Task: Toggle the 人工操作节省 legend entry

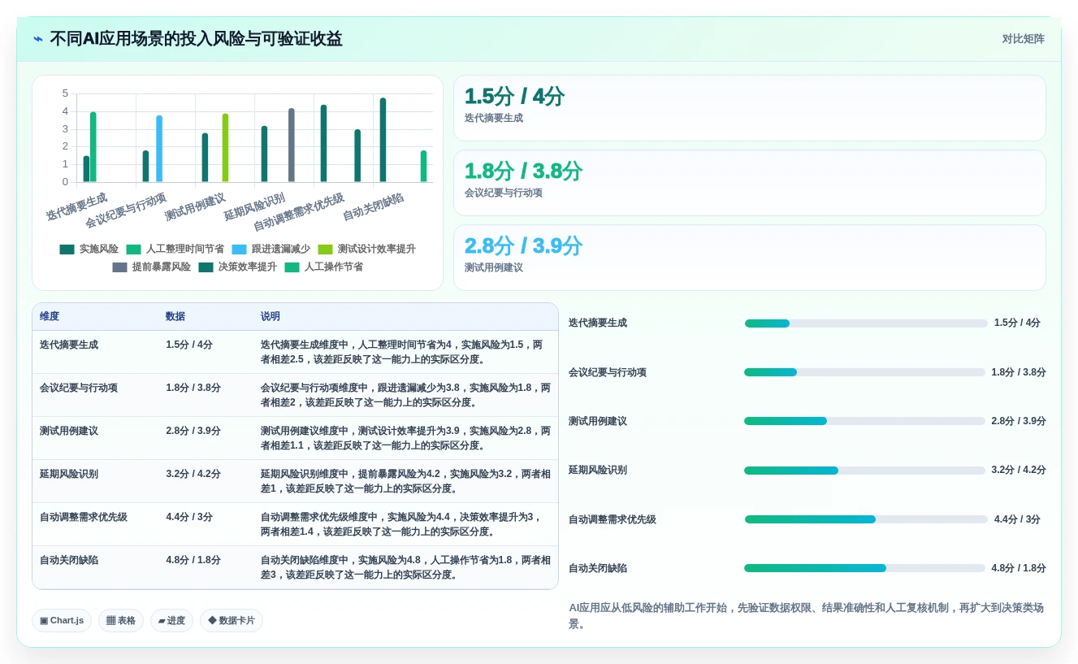Action: click(323, 267)
